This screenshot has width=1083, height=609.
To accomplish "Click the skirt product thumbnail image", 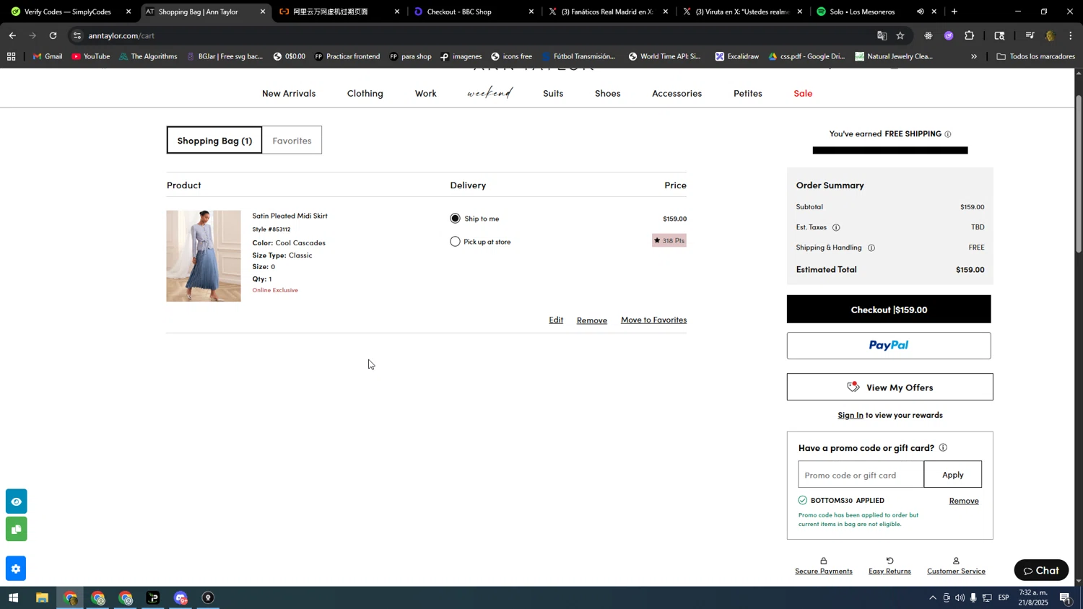I will (x=204, y=256).
